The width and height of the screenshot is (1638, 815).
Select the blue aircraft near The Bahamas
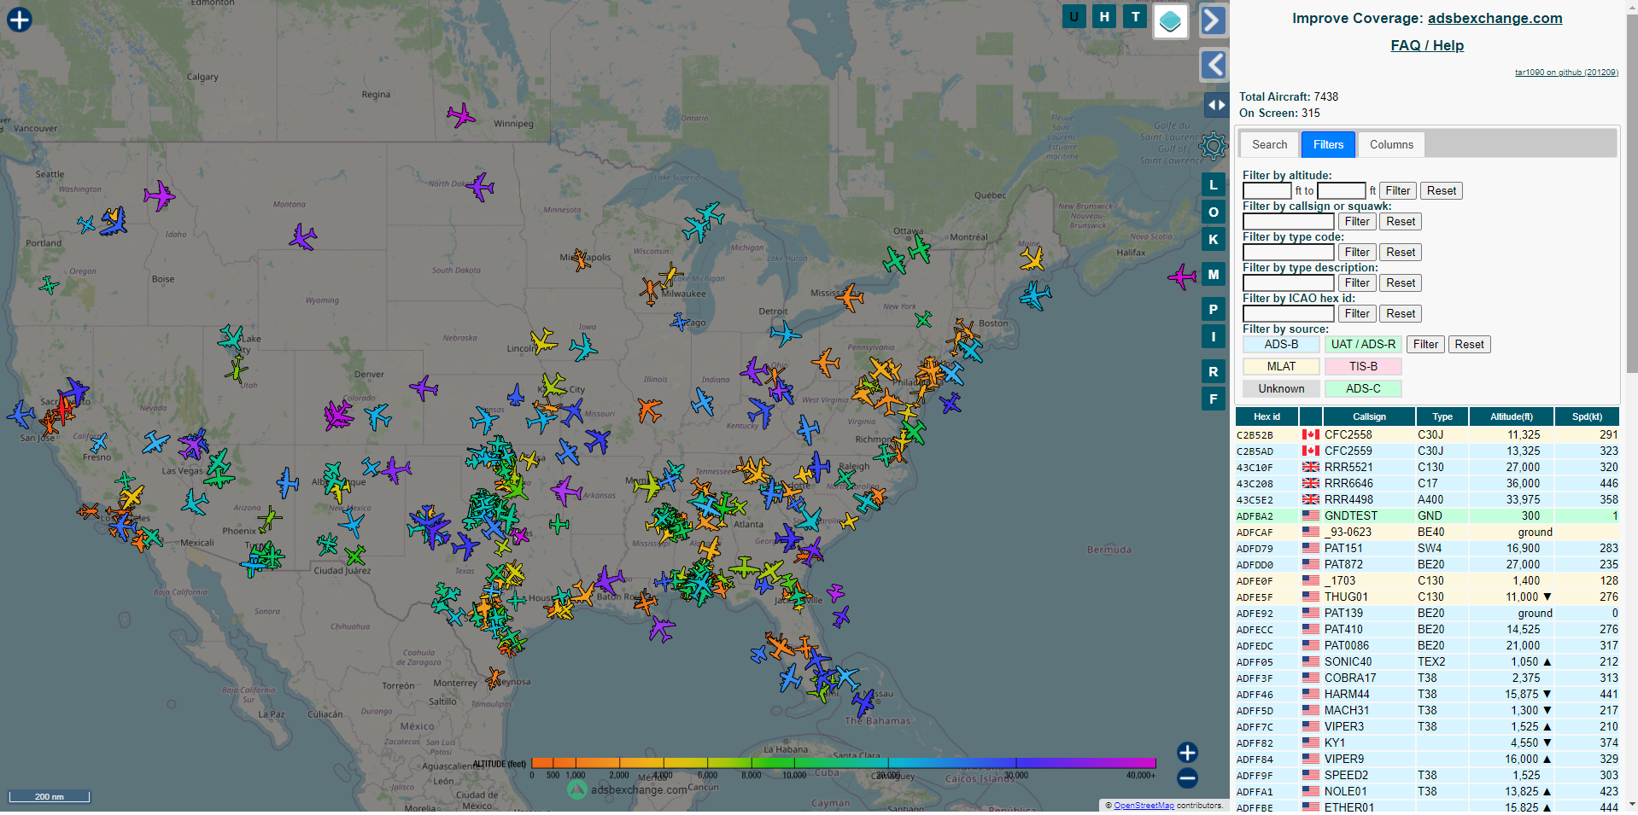pyautogui.click(x=863, y=703)
